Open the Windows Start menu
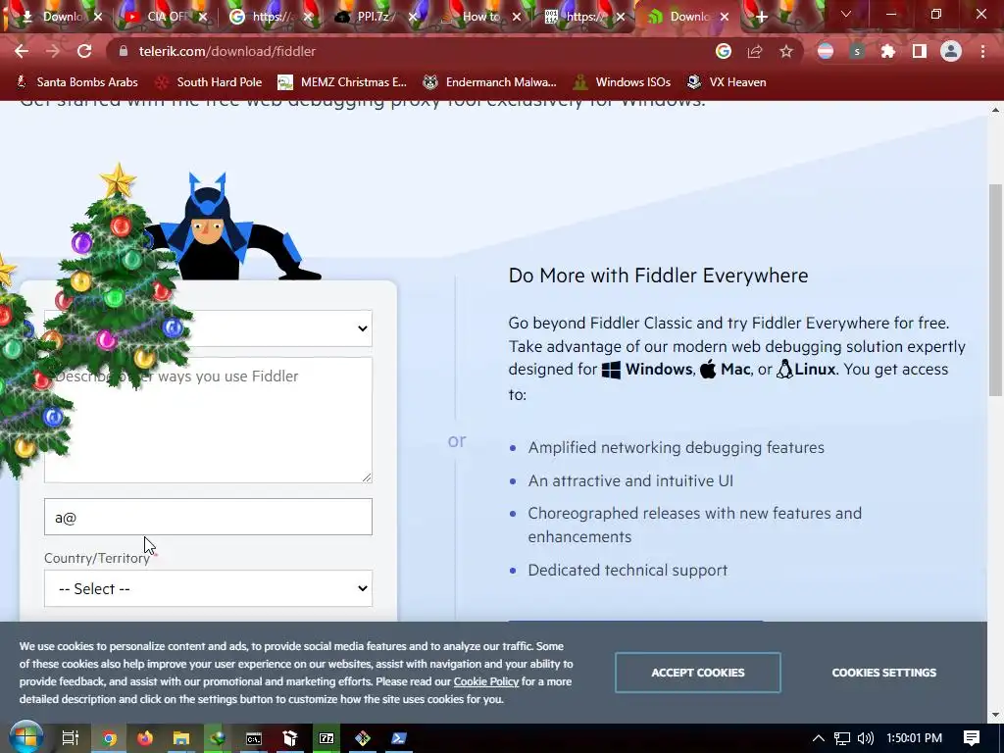 [x=25, y=737]
